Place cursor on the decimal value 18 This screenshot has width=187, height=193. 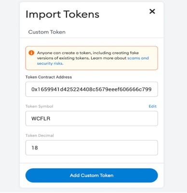(35, 148)
